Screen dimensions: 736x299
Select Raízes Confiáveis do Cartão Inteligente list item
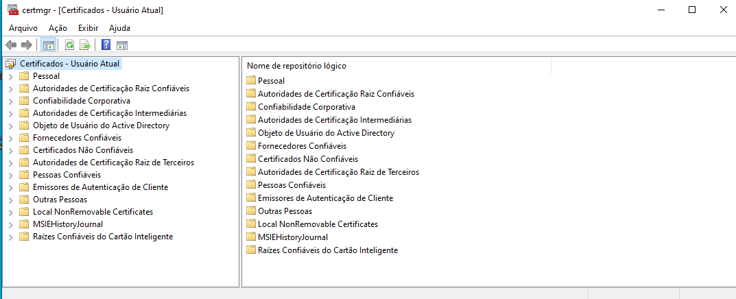[327, 250]
